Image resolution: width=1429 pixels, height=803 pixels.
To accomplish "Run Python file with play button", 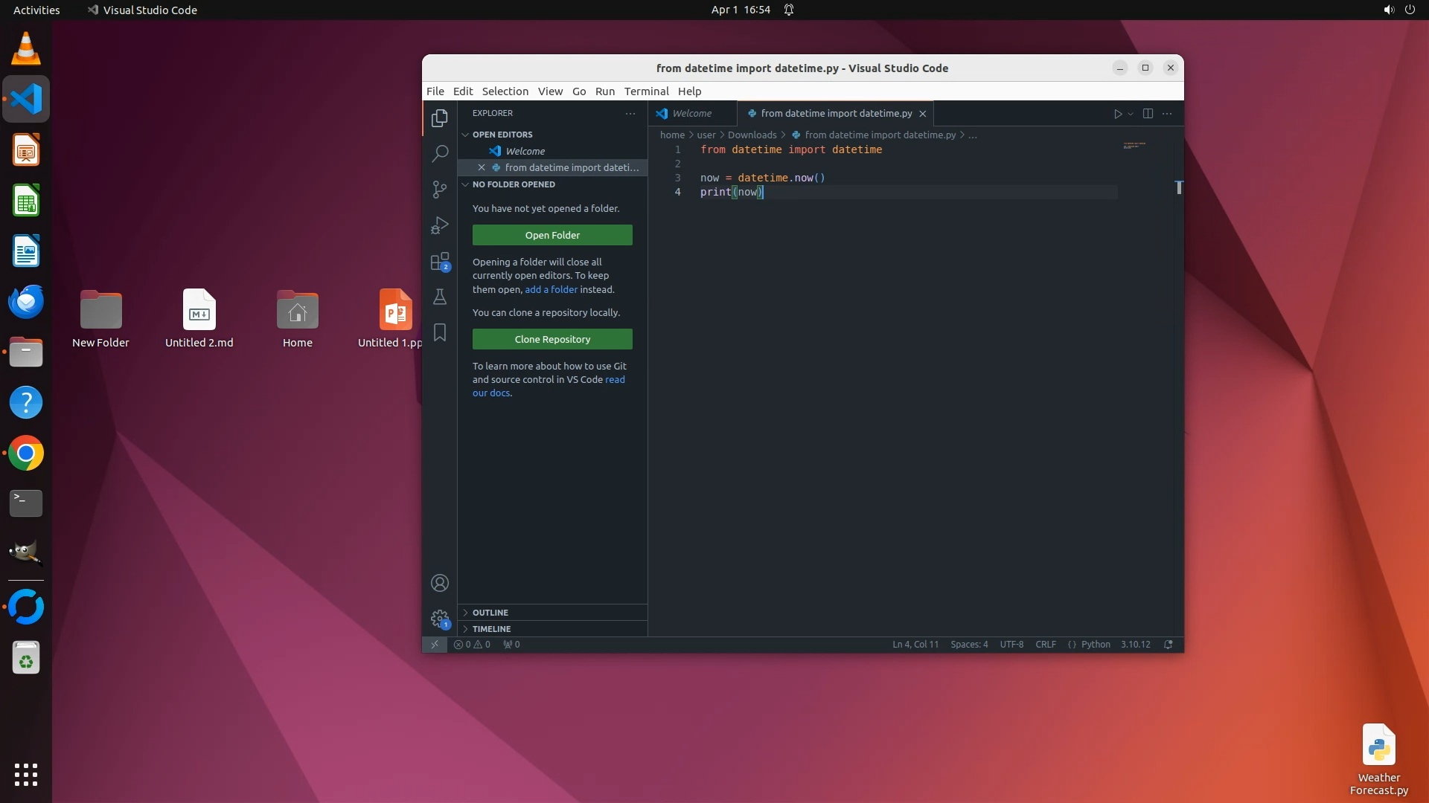I will click(1117, 114).
